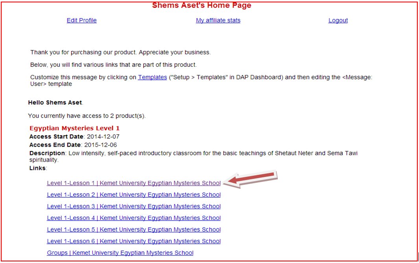The height and width of the screenshot is (263, 419).
Task: Open Level 1-Lesson 6 link
Action: 134,241
